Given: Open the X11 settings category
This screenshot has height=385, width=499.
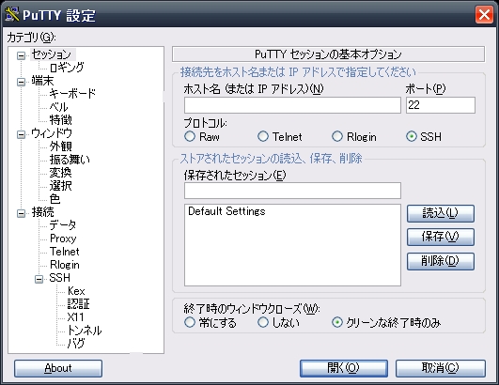Looking at the screenshot, I should [x=76, y=317].
